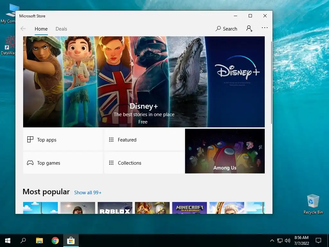Switch to the Deals tab

(x=61, y=29)
